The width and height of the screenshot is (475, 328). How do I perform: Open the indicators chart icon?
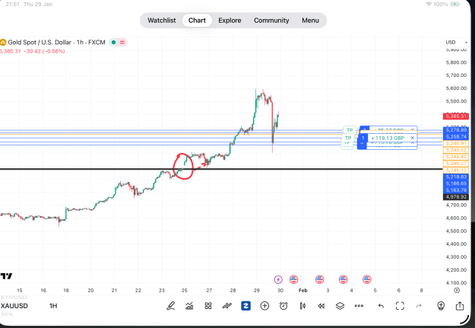[x=189, y=306]
